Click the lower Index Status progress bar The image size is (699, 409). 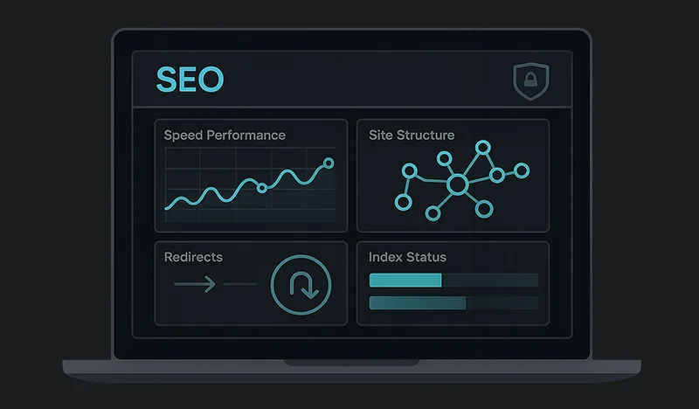pyautogui.click(x=453, y=302)
